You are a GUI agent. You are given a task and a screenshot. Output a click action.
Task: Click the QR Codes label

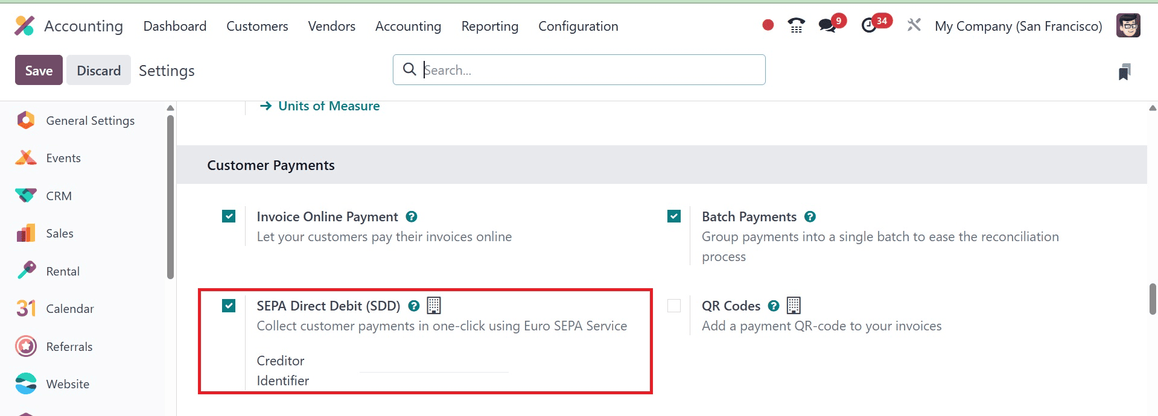(x=731, y=306)
